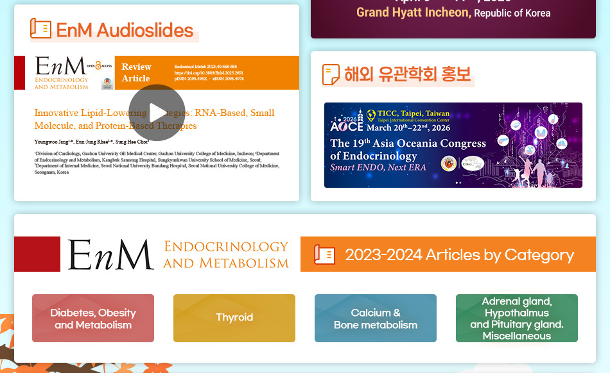Click the check-for-updates Crossmark badge
610x373 pixels.
(107, 83)
